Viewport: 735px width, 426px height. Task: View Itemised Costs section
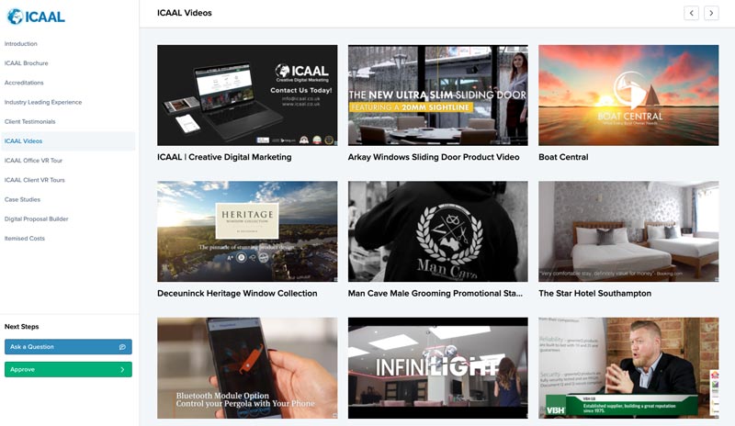coord(25,238)
